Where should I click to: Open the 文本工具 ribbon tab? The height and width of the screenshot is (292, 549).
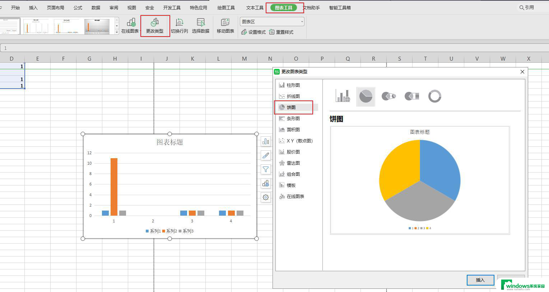(x=255, y=8)
